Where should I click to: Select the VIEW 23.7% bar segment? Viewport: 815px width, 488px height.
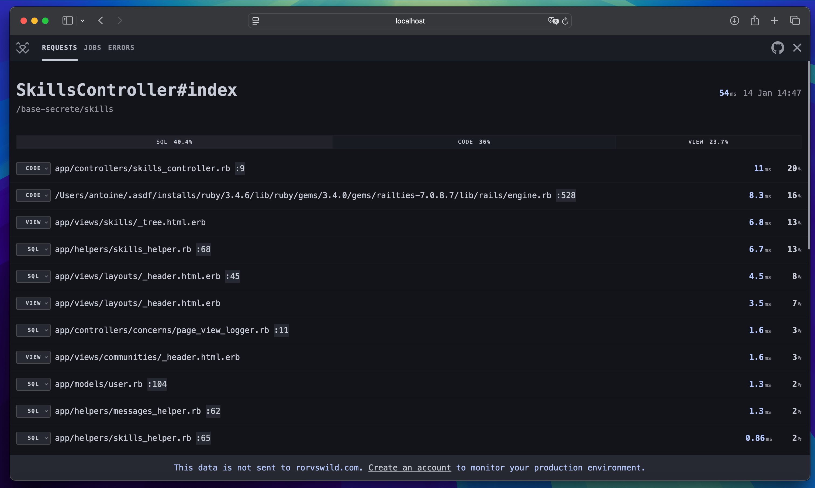coord(709,142)
